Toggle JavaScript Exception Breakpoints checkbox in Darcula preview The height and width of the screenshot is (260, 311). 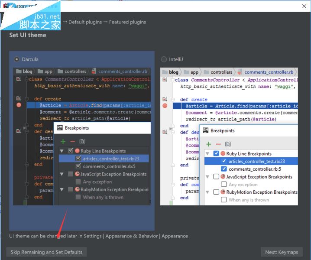tap(71, 174)
